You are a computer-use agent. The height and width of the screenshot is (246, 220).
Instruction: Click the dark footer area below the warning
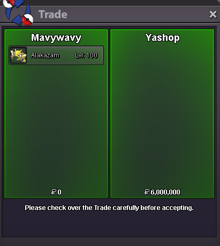109,225
